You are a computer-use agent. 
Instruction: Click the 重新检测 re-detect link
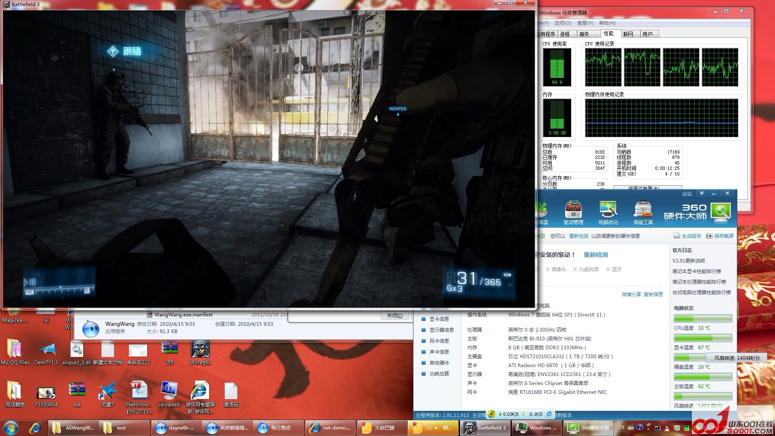pos(595,255)
